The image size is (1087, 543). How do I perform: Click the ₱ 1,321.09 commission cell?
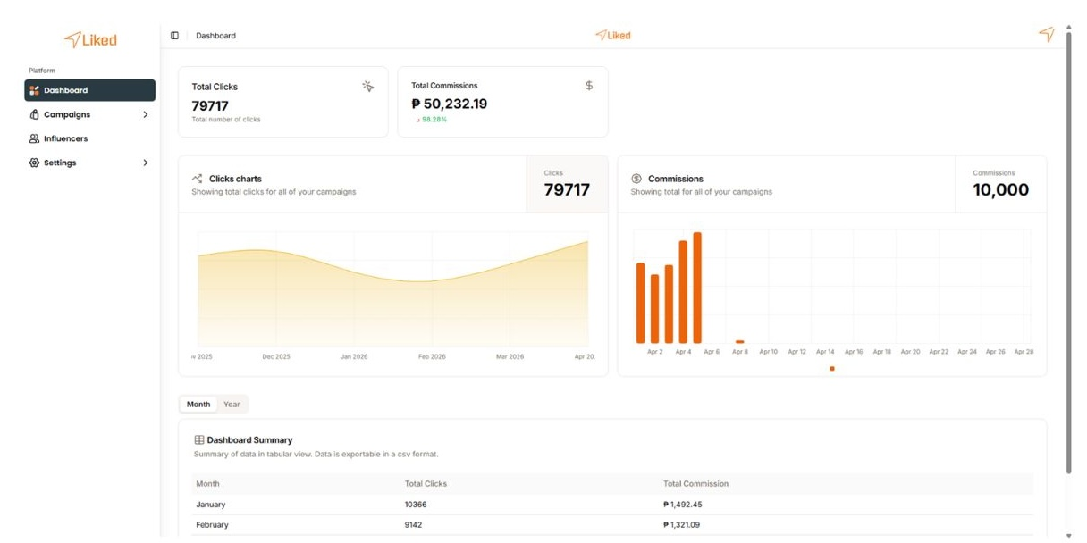point(681,525)
